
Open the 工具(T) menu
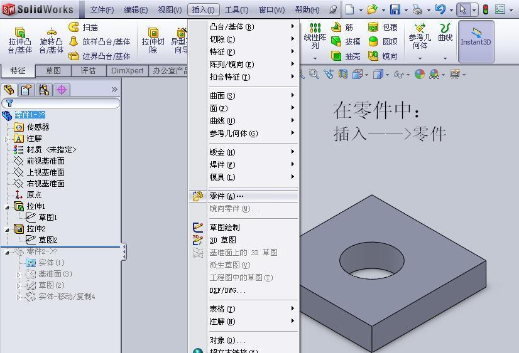click(x=236, y=10)
